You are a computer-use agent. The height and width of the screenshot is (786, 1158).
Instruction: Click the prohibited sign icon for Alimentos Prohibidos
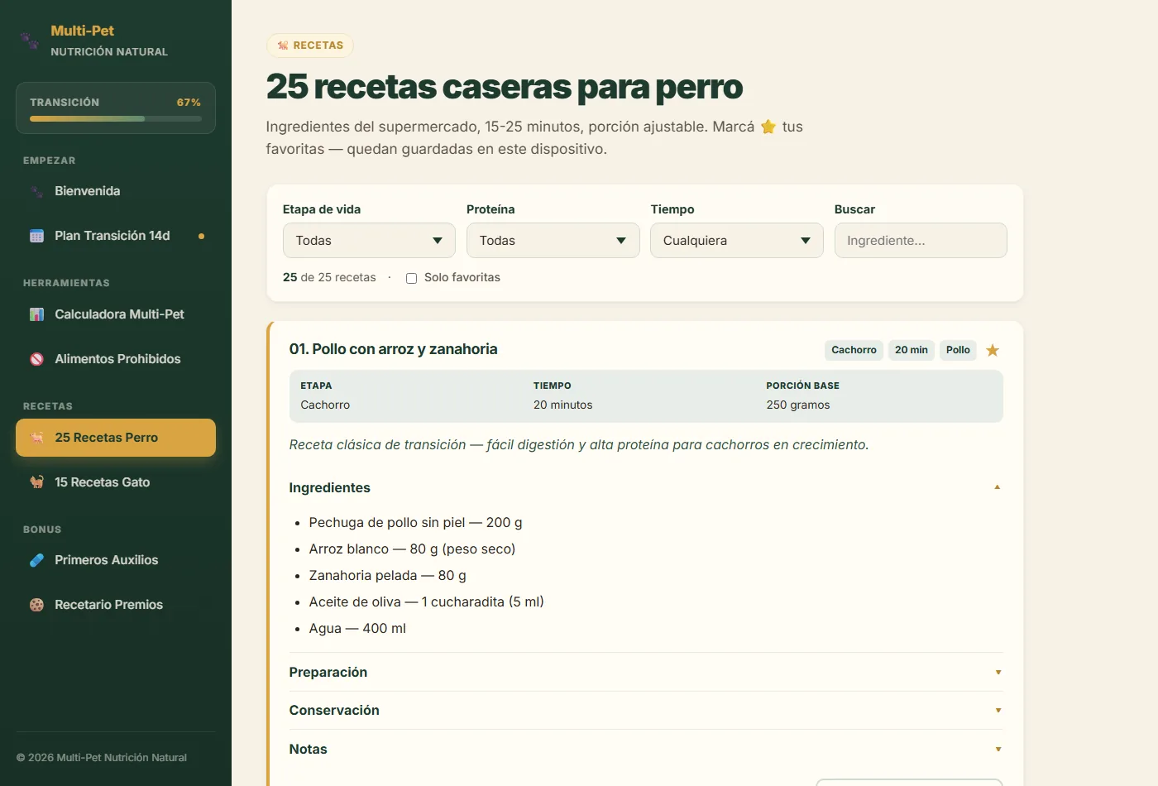(x=36, y=359)
